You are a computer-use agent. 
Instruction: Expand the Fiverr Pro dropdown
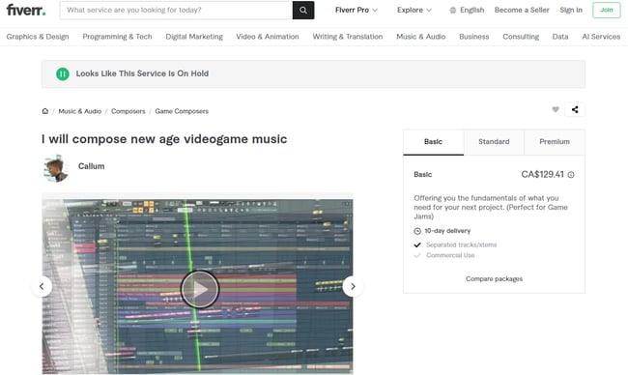point(357,10)
